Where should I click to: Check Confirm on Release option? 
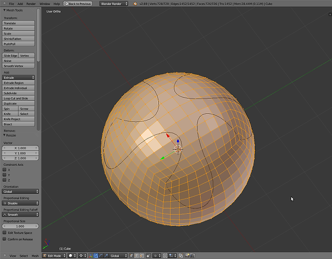5,239
